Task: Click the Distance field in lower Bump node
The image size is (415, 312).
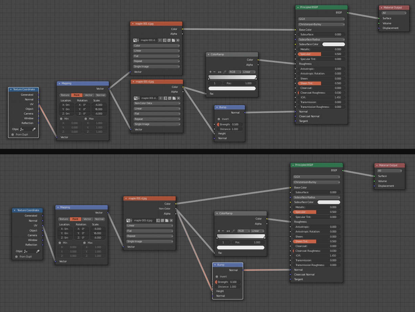Action: (x=227, y=287)
